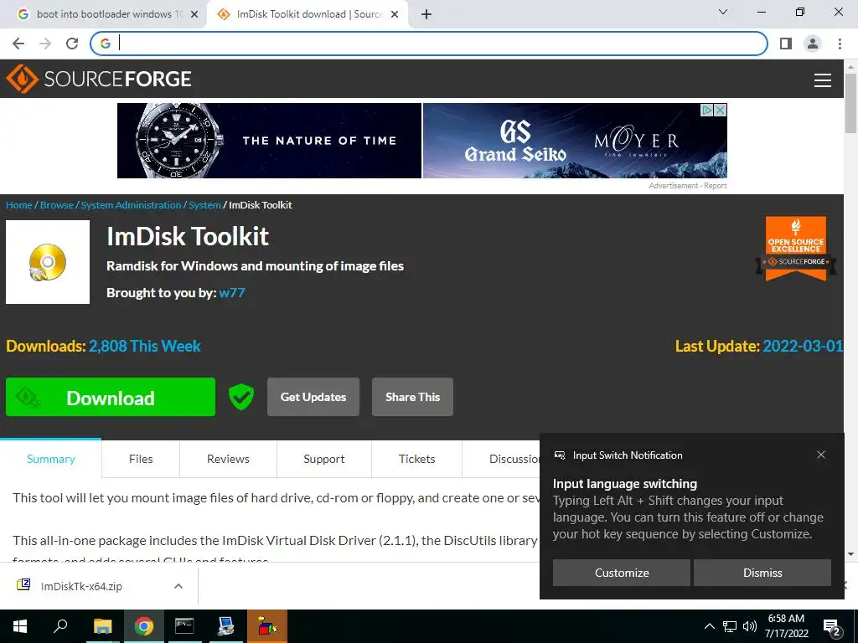This screenshot has height=643, width=858.
Task: Follow the Home breadcrumb link
Action: pyautogui.click(x=19, y=205)
